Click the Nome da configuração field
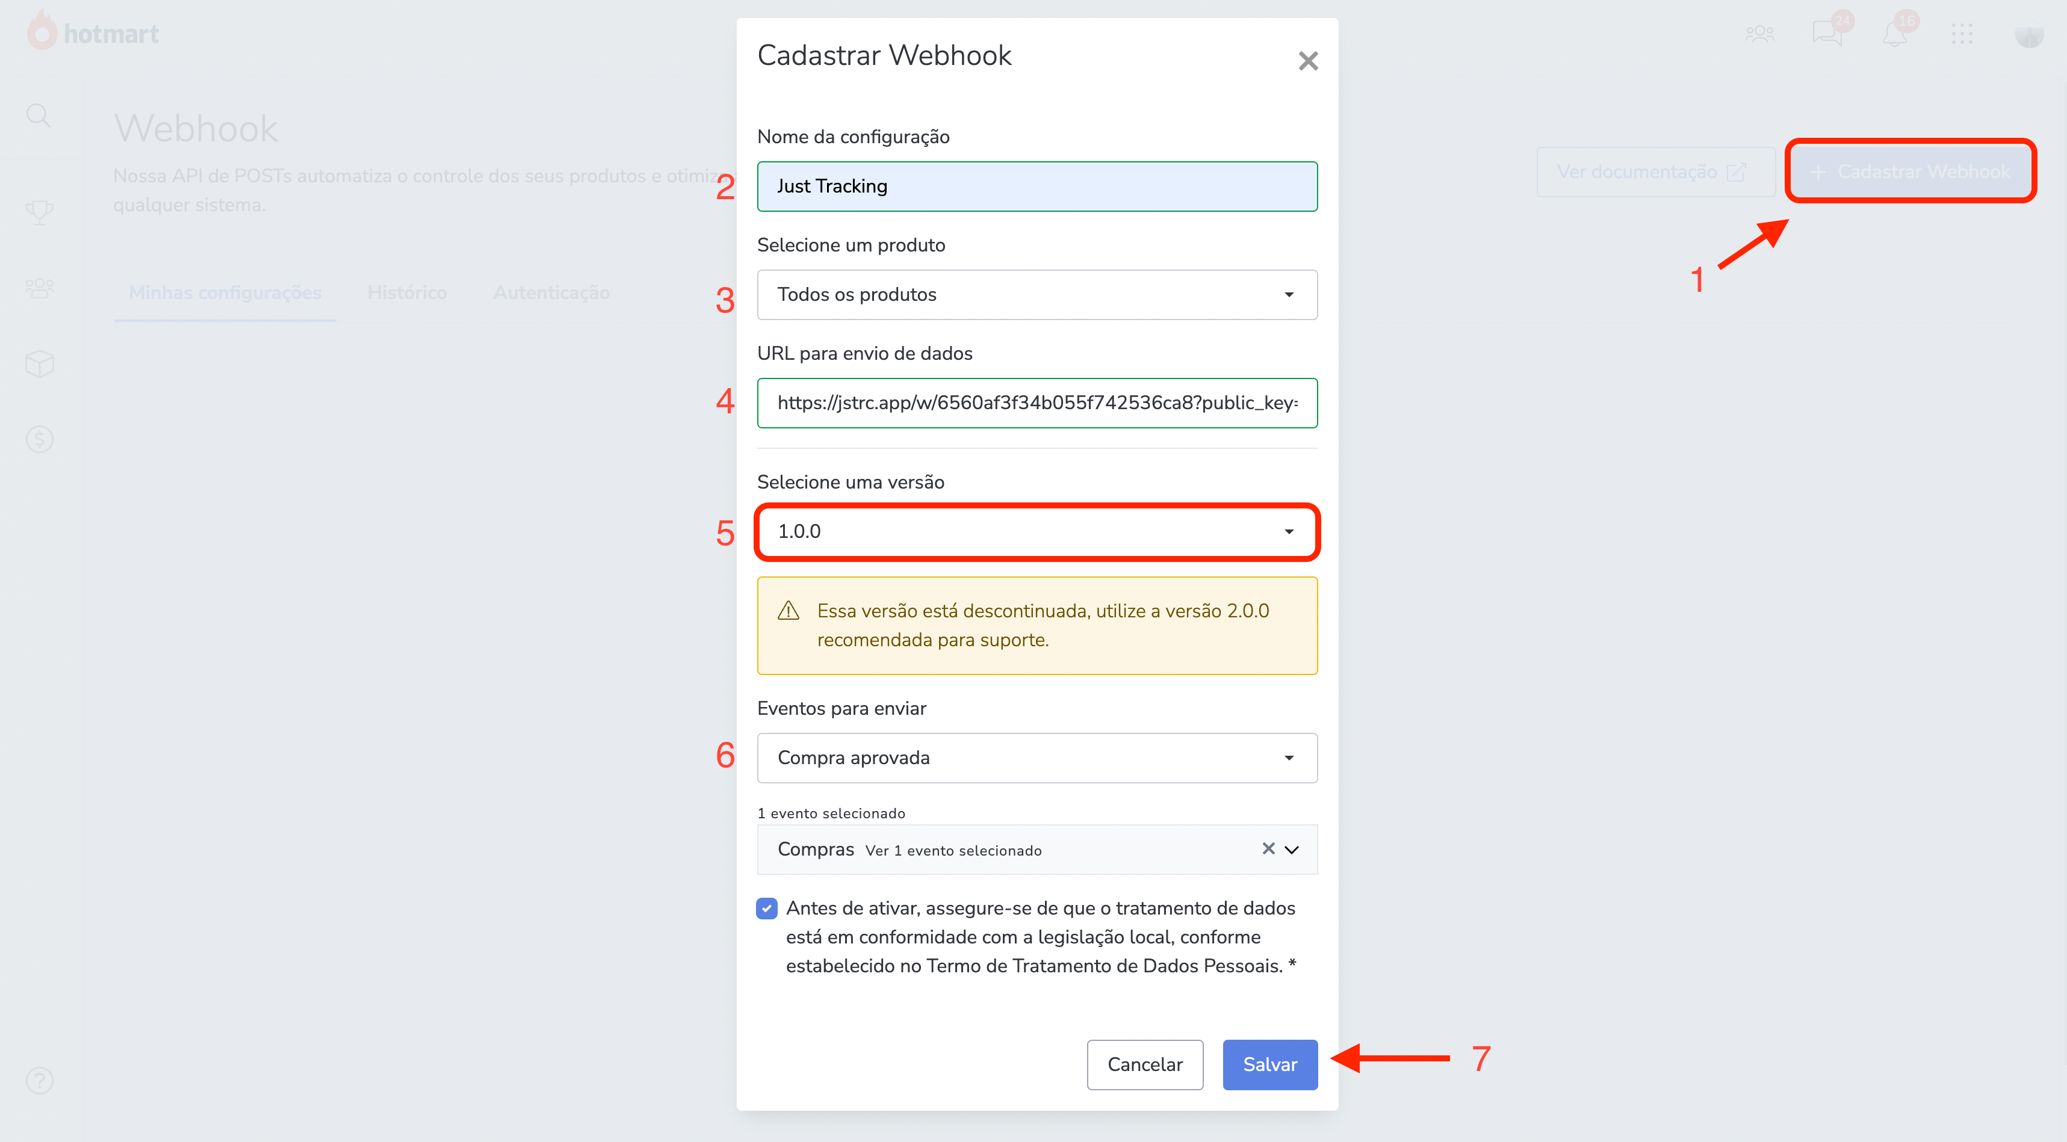 1037,186
